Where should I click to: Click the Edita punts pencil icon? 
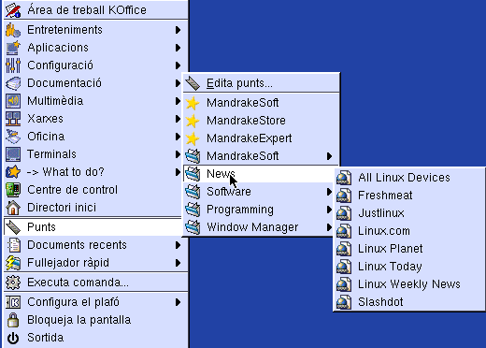193,83
